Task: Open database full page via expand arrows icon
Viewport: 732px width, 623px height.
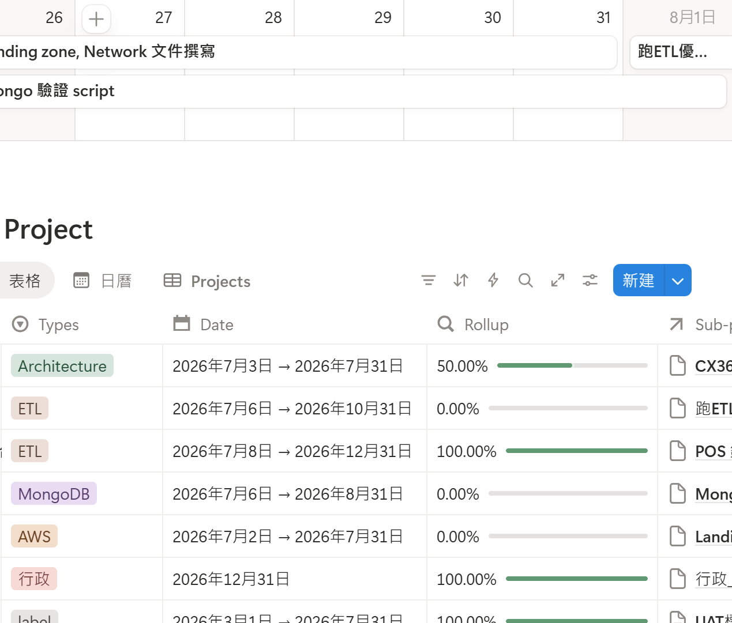Action: coord(558,281)
